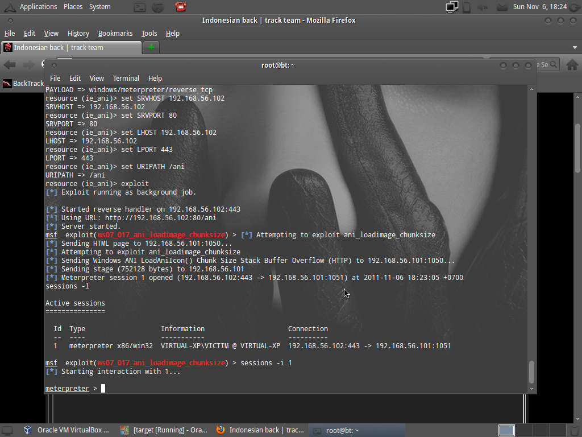The width and height of the screenshot is (582, 437).
Task: Switch to the second workspace in the switcher
Action: coord(523,430)
